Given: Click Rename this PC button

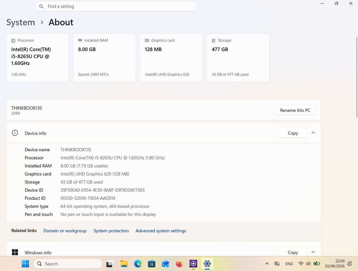Looking at the screenshot, I should tap(295, 110).
